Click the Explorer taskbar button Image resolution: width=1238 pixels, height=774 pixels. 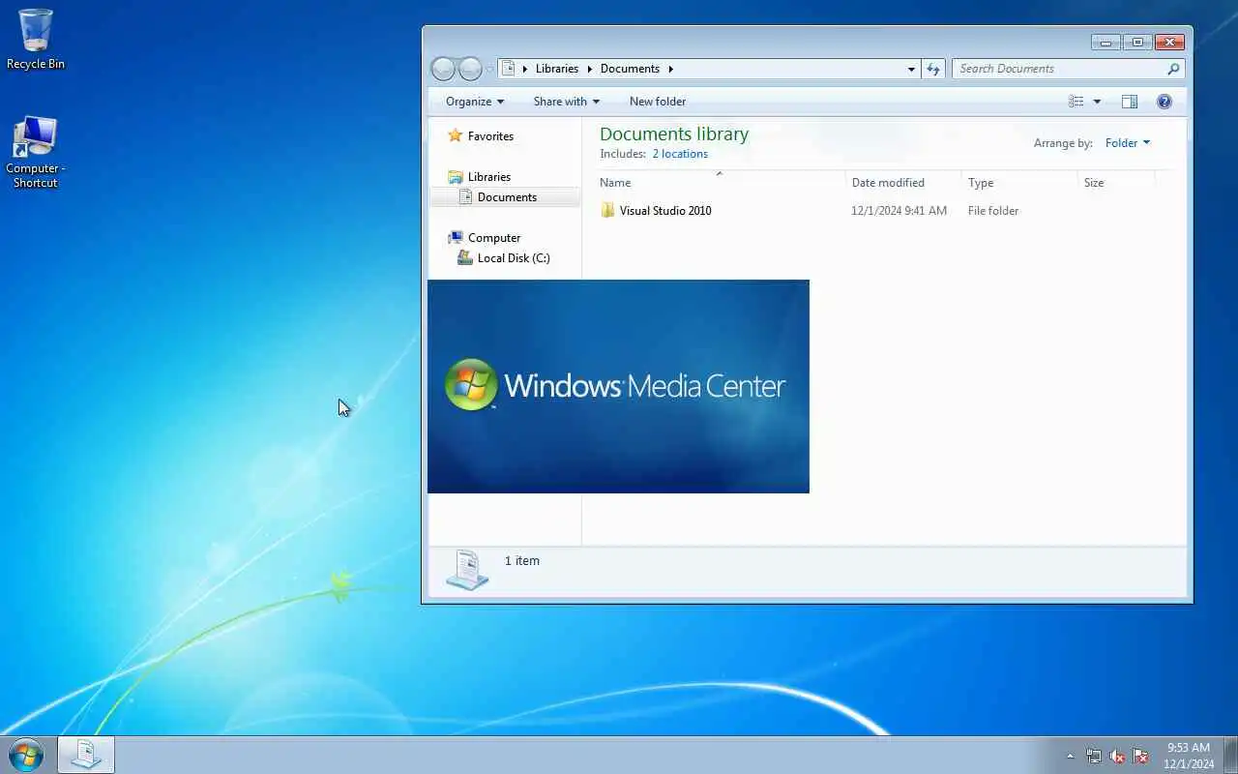[x=86, y=755]
